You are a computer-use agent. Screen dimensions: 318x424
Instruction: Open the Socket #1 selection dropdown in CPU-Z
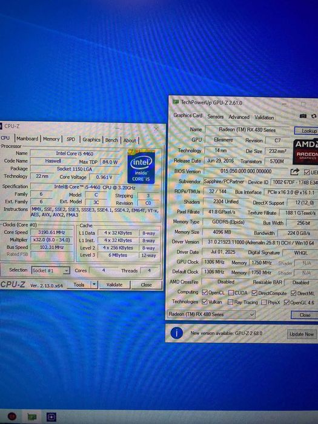[x=50, y=270]
